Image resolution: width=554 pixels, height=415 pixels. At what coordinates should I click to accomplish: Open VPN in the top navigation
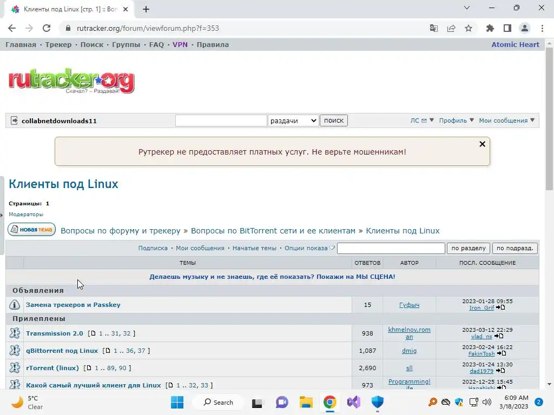pyautogui.click(x=180, y=44)
